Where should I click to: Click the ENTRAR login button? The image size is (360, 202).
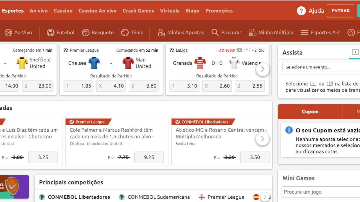pyautogui.click(x=341, y=11)
